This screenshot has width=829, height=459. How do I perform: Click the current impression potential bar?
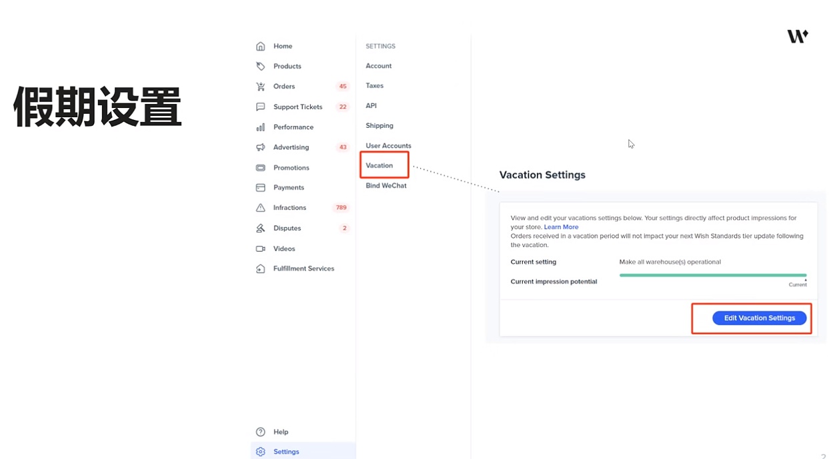(713, 275)
